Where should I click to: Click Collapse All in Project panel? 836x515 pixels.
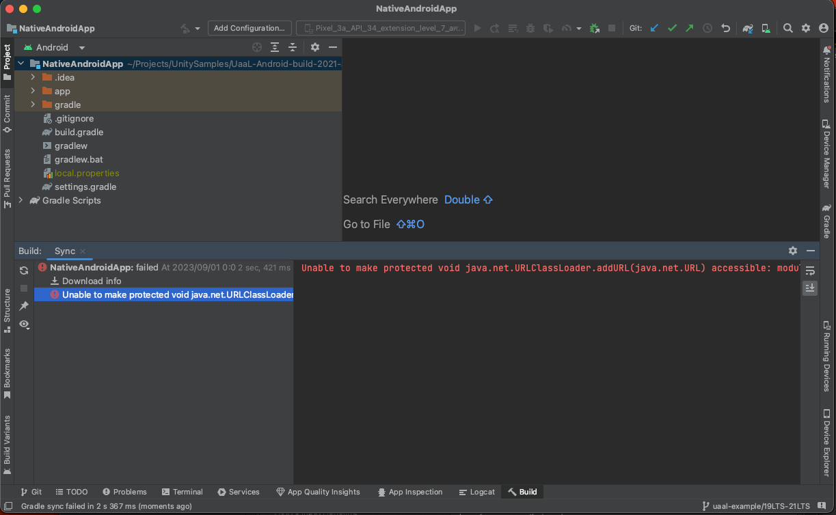coord(293,47)
